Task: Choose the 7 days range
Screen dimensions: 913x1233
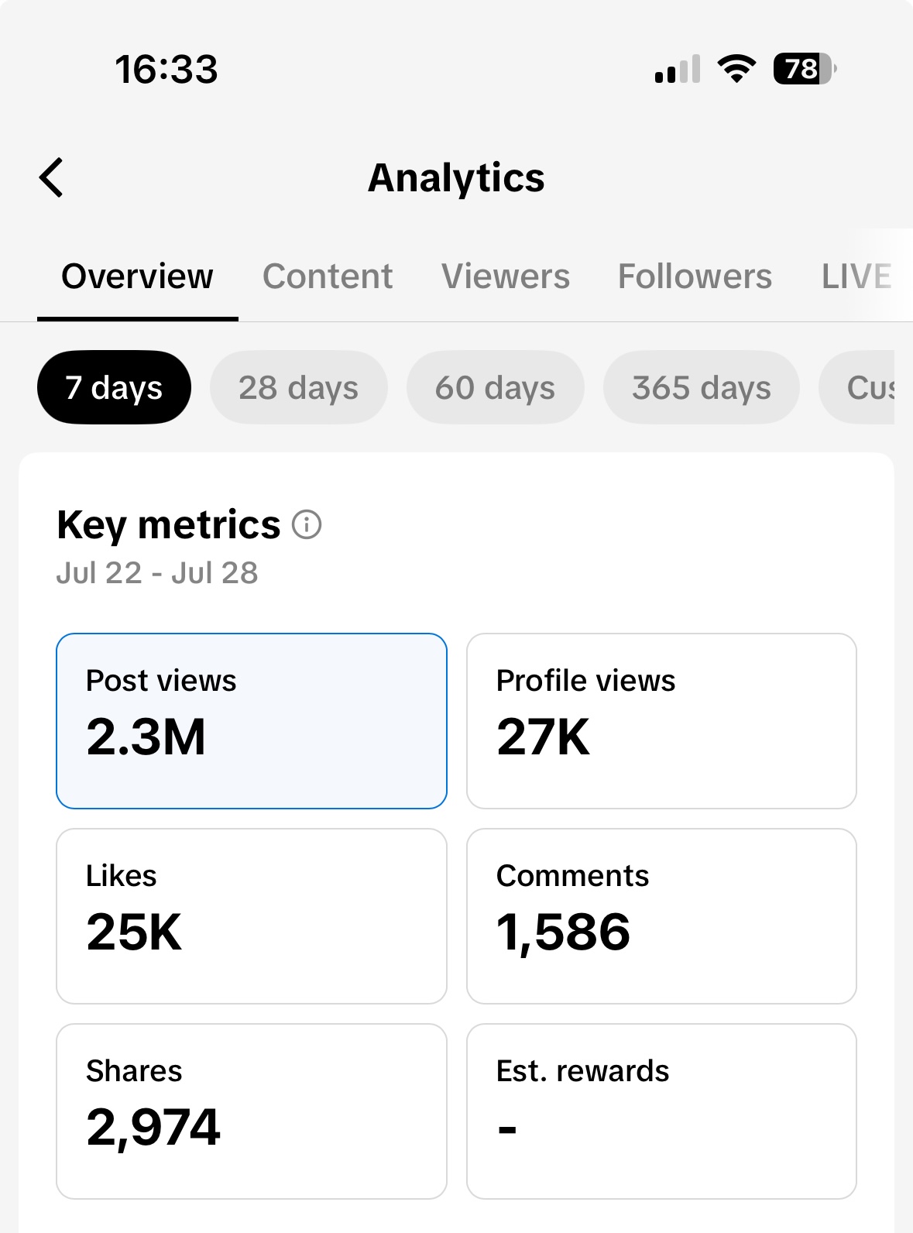Action: click(x=114, y=387)
